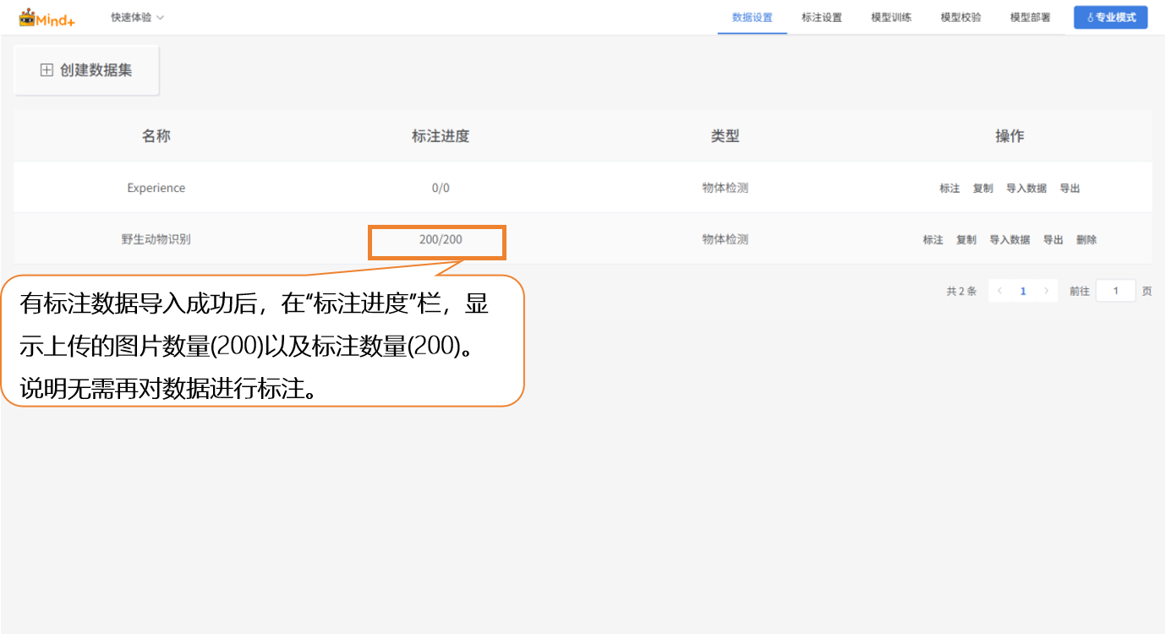Click the 专业模式 button
Viewport: 1166px width, 634px height.
[x=1110, y=17]
